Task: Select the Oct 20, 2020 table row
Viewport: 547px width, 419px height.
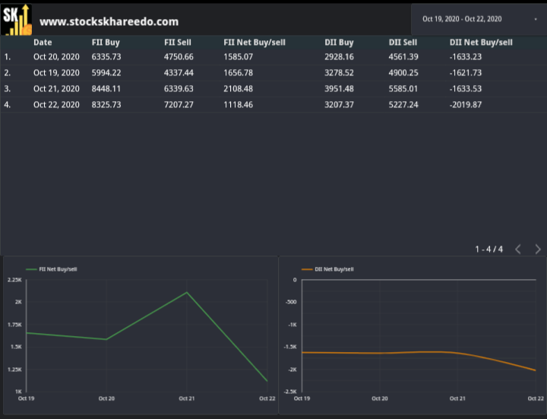Action: tap(273, 56)
